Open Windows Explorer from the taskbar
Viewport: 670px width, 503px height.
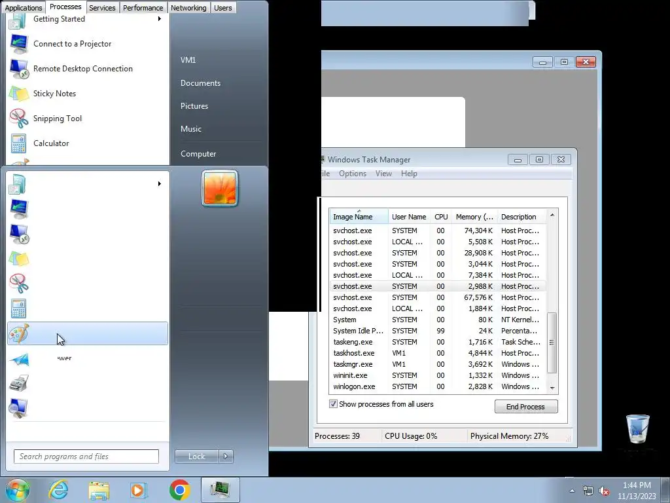99,490
